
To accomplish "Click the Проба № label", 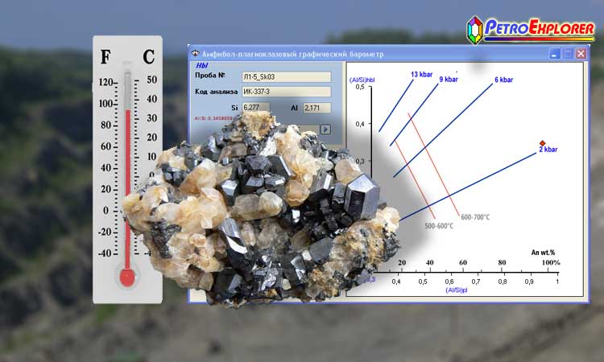I will pyautogui.click(x=210, y=76).
